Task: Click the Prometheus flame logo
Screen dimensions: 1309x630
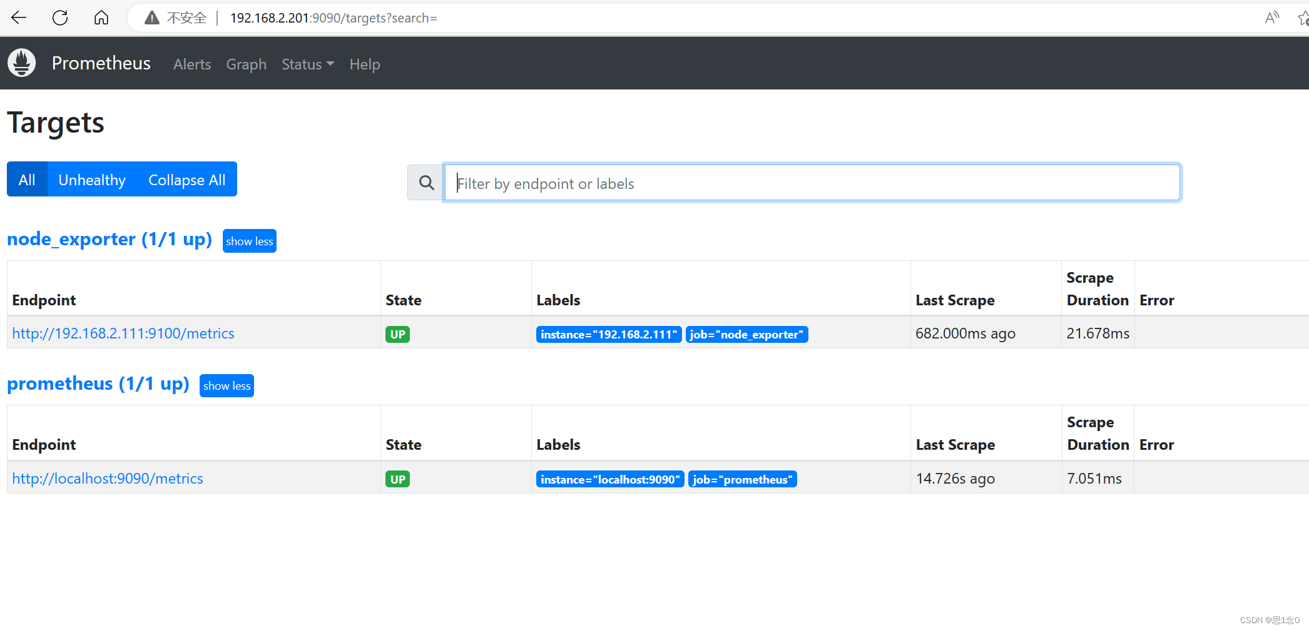Action: coord(22,63)
